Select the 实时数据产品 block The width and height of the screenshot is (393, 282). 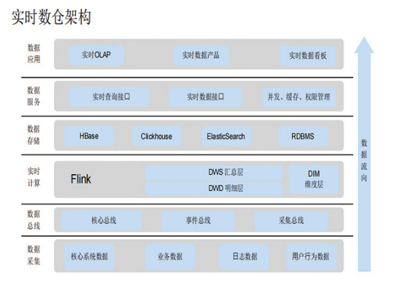201,55
